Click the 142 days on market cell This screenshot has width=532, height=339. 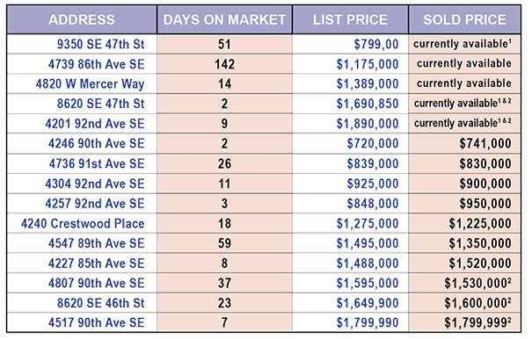224,64
